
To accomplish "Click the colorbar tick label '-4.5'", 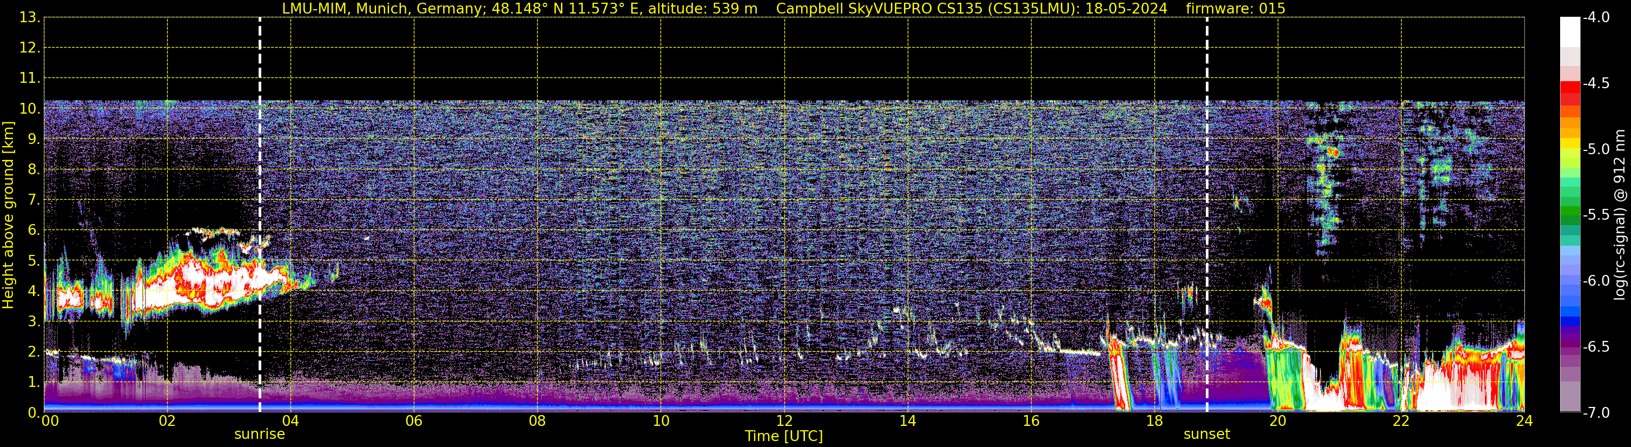I will [x=1596, y=83].
